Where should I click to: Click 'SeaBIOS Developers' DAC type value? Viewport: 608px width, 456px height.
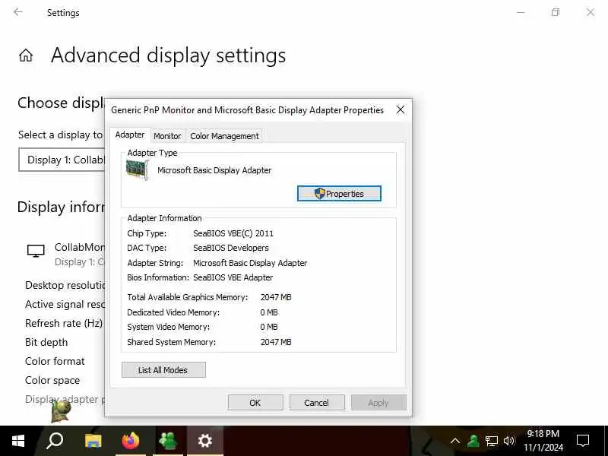[231, 248]
